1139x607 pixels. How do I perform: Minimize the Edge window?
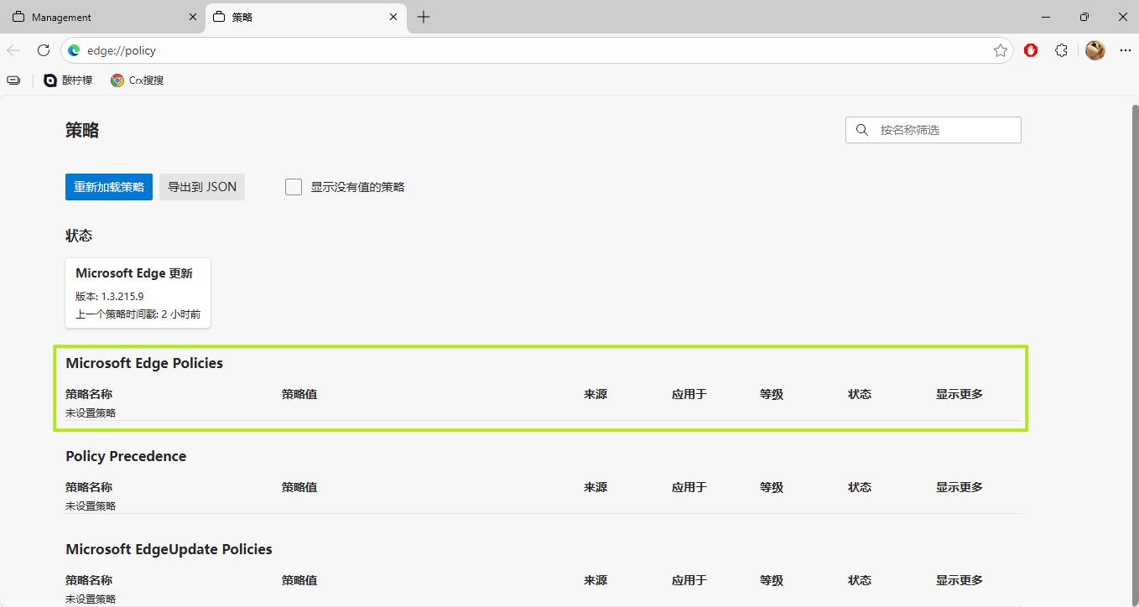point(1046,17)
